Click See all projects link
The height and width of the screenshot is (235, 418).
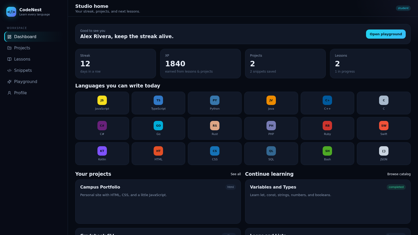tap(236, 174)
